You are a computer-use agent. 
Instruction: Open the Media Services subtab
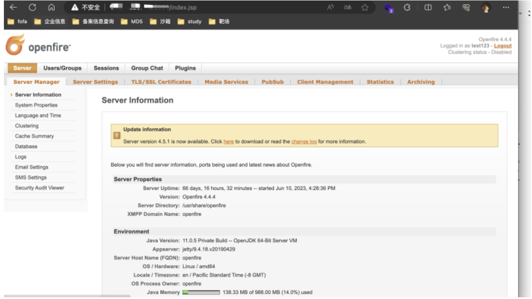click(x=226, y=82)
